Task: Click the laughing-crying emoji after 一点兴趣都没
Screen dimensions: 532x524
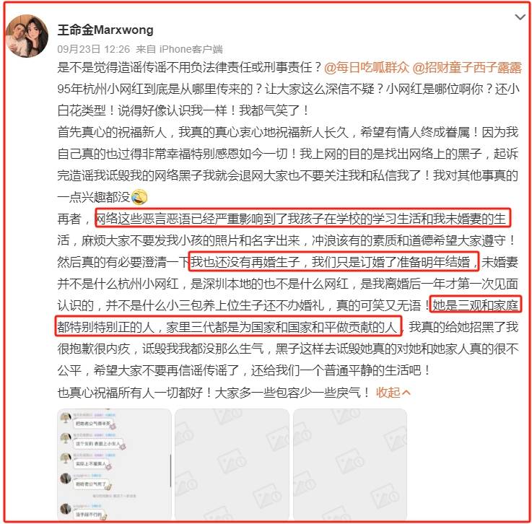Action: pyautogui.click(x=139, y=197)
